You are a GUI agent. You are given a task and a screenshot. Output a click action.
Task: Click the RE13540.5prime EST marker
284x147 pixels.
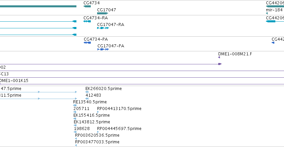[x=75, y=105]
